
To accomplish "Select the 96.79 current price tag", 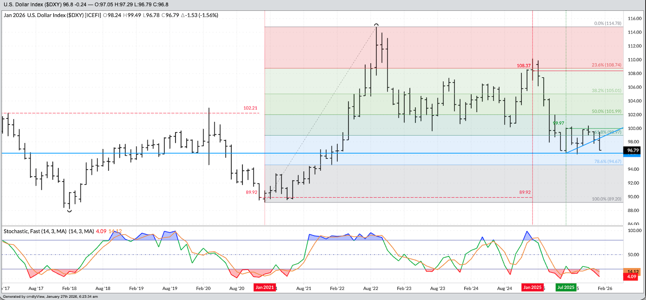I will point(633,151).
